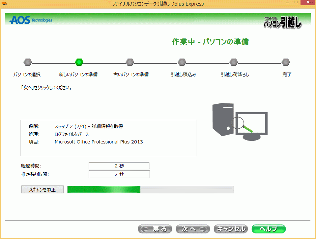Click the Microsoft Office Professional Plus 2013 item text
Screen dimensions: 316x239
point(99,142)
